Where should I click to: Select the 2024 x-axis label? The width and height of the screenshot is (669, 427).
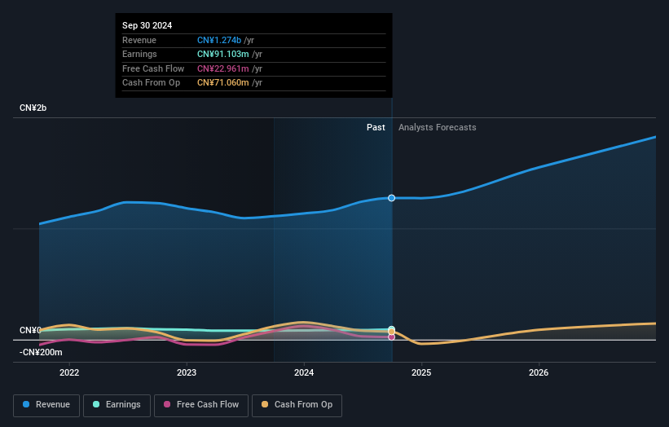(x=304, y=372)
